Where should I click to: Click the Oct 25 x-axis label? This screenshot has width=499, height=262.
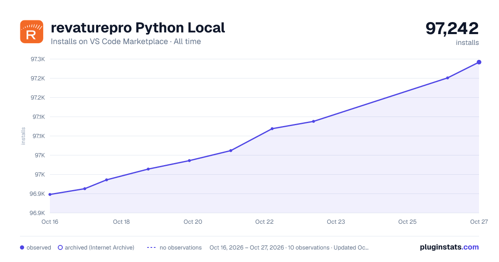coord(408,222)
